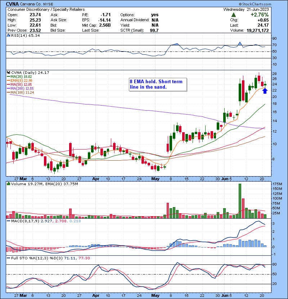
Task: Click the Consumer Discretionary / Specialty Retailers sector text
Action: click(46, 9)
